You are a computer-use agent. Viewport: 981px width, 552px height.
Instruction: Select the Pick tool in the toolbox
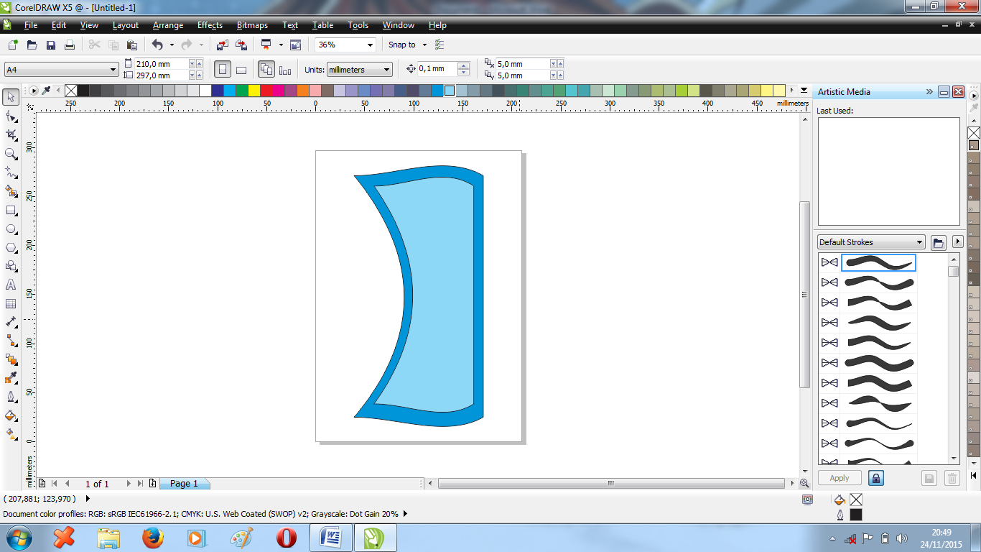11,97
